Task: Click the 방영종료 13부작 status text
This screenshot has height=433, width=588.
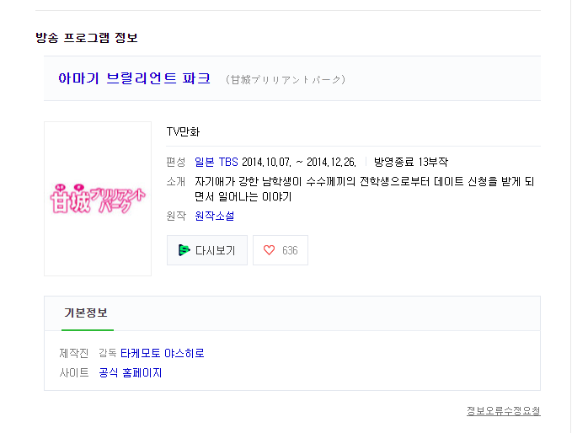Action: (411, 162)
